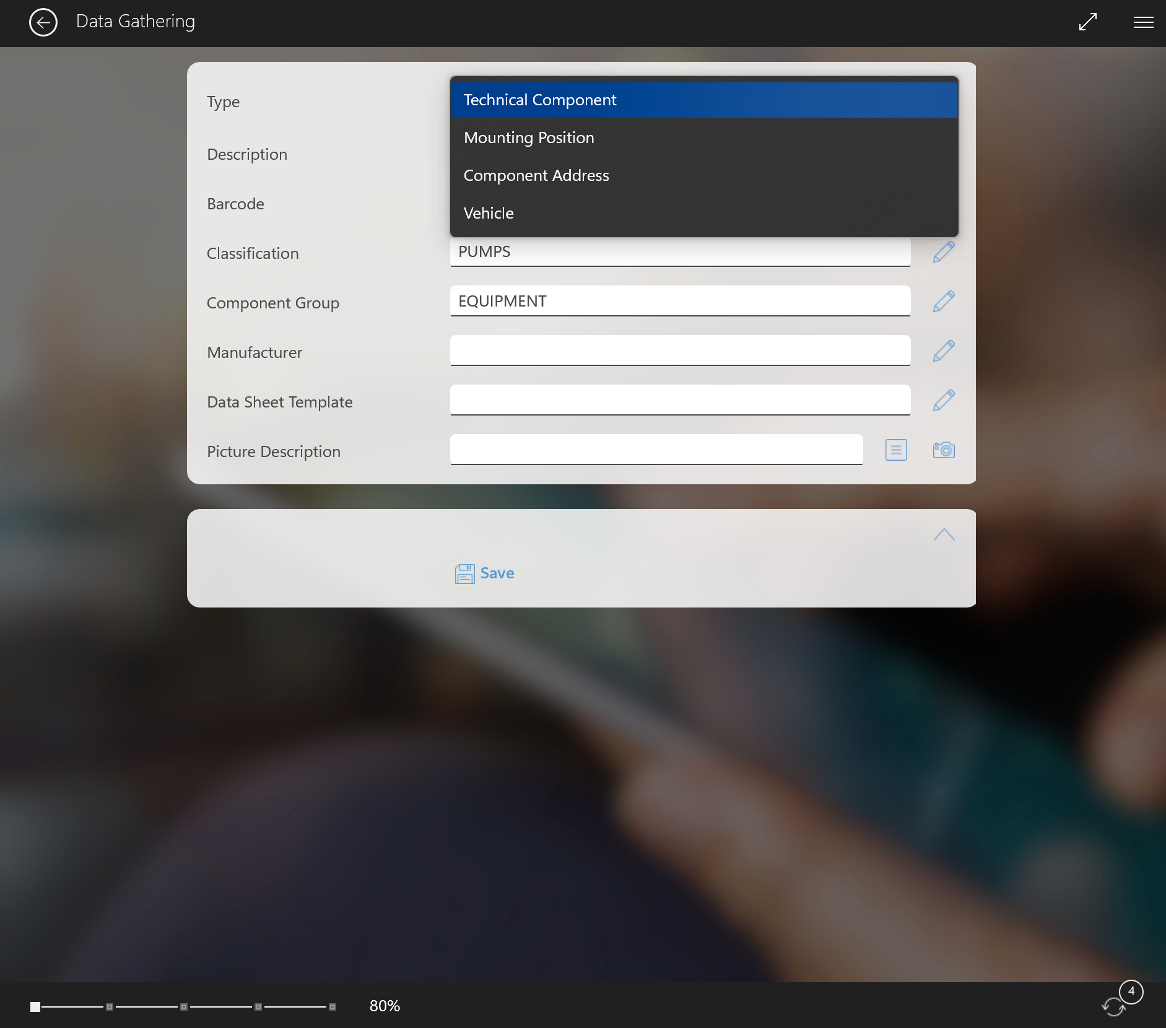Choose Mounting Position in the dropdown list
This screenshot has width=1166, height=1028.
tap(704, 137)
